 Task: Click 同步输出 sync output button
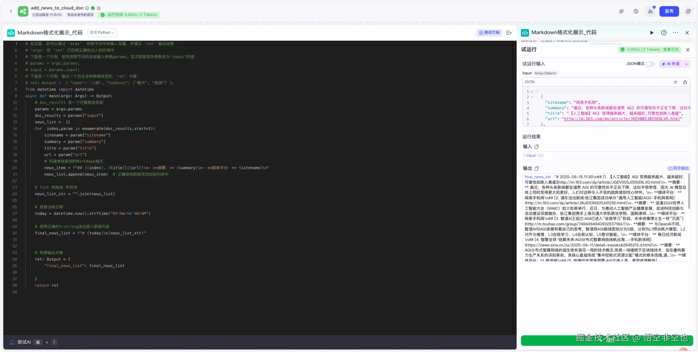click(678, 168)
